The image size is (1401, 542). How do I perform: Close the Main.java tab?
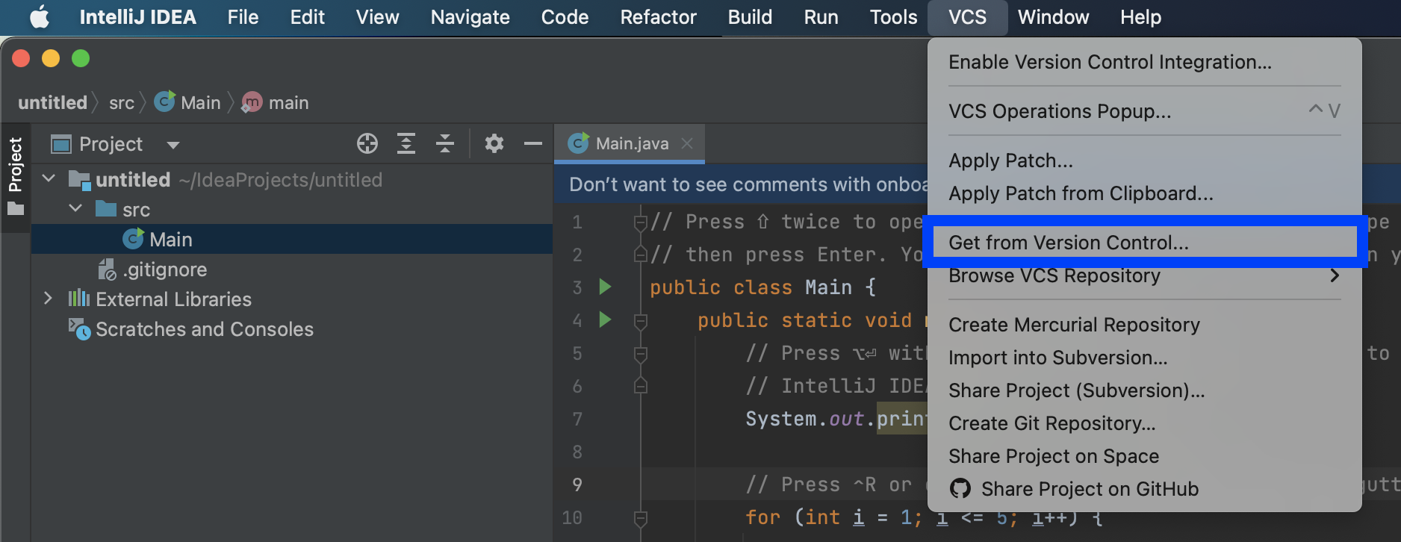click(x=687, y=143)
